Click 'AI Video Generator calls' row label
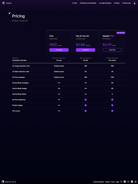 coord(21,71)
